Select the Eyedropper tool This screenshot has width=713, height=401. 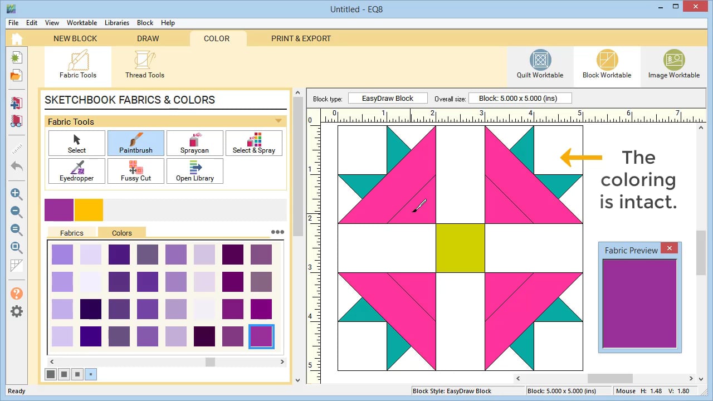(x=77, y=171)
